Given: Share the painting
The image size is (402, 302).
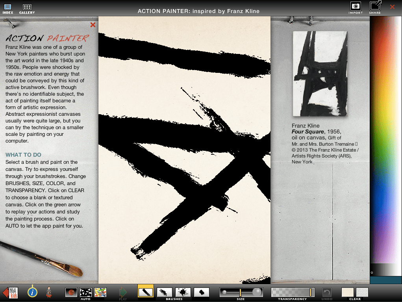Looking at the screenshot, I should pyautogui.click(x=375, y=7).
